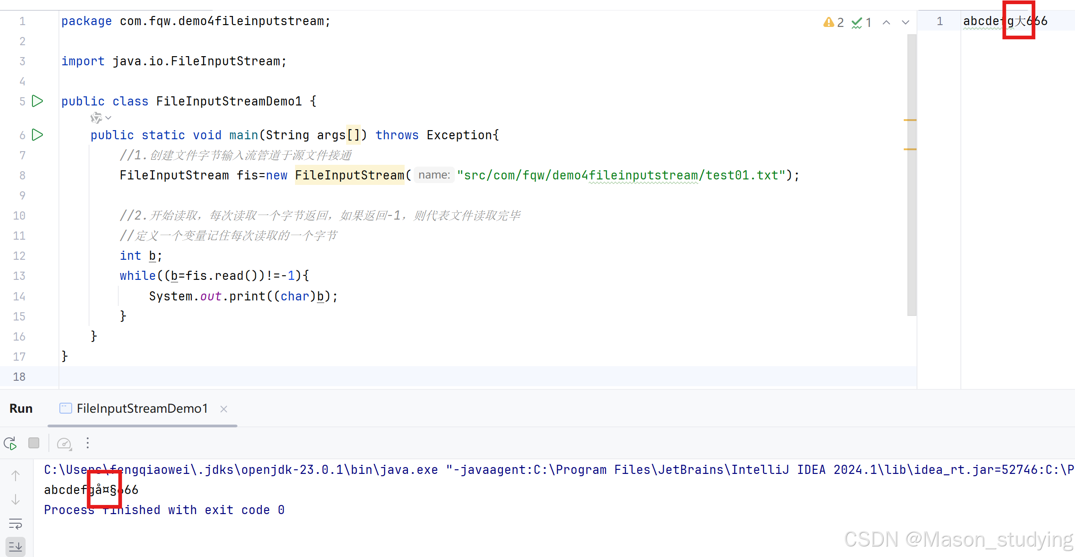Close the FileInputStreamDemo1 run tab

[x=224, y=409]
